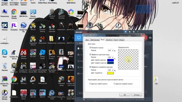
Task: Toggle Эффекты подсветки курсора checkbox
Action: tap(90, 67)
